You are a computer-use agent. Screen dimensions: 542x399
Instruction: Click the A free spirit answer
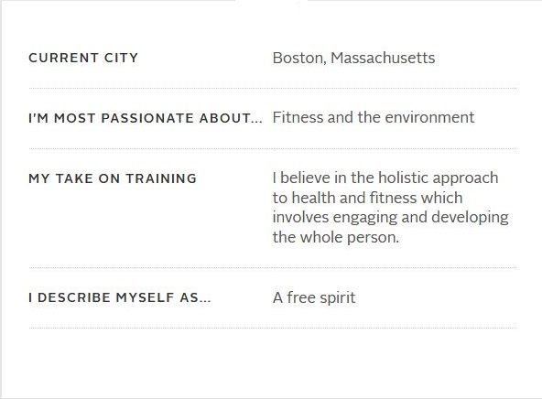point(314,297)
